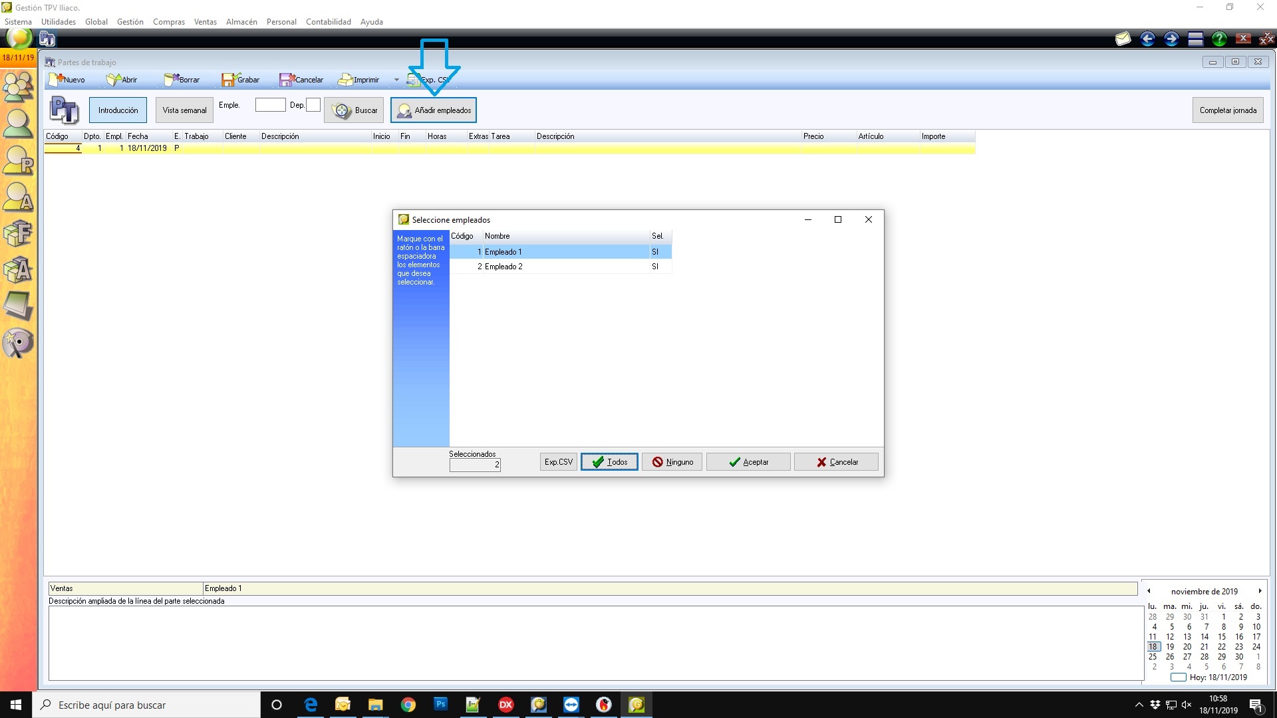Click Cancelar in the employee dialog
The width and height of the screenshot is (1277, 718).
pos(836,462)
